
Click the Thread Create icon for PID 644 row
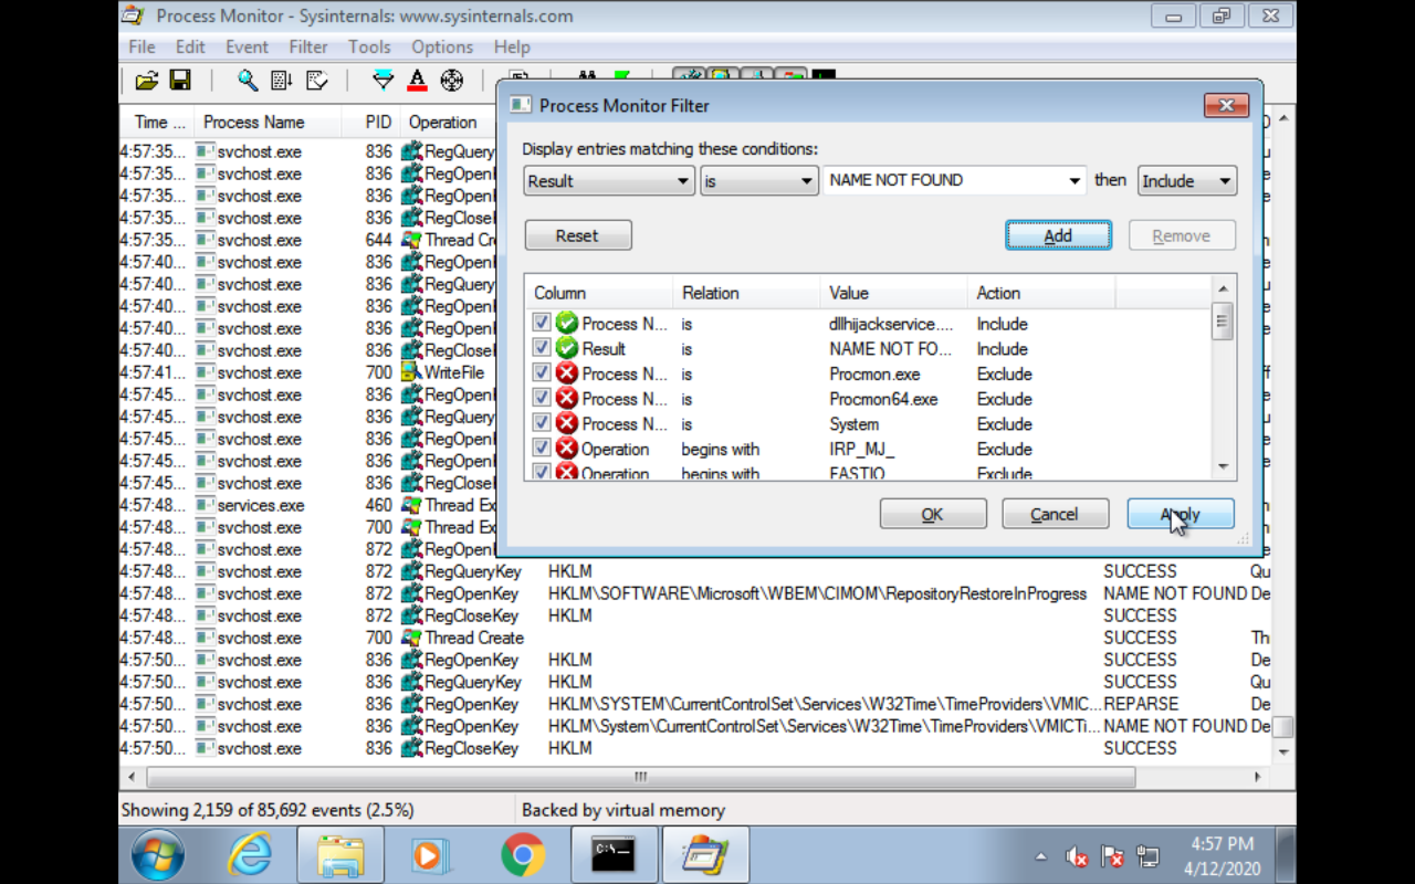pos(411,240)
